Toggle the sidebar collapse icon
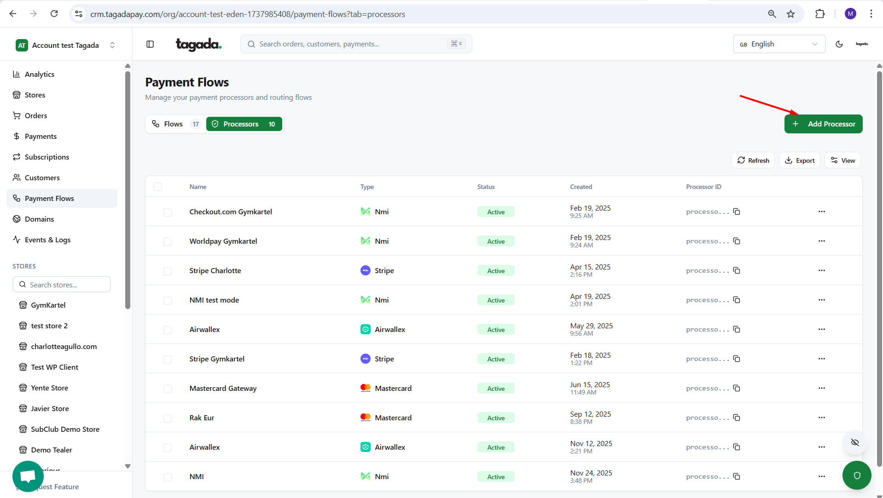 [150, 44]
